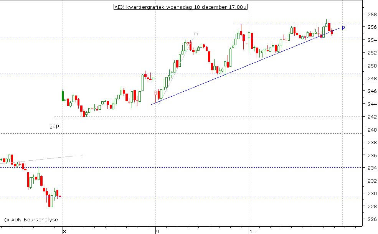Click the grey 'm' trendline label
The height and width of the screenshot is (234, 378).
[x=196, y=34]
